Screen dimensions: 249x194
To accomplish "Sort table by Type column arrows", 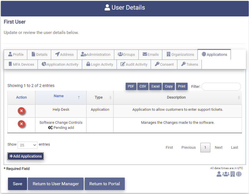I will [x=110, y=97].
